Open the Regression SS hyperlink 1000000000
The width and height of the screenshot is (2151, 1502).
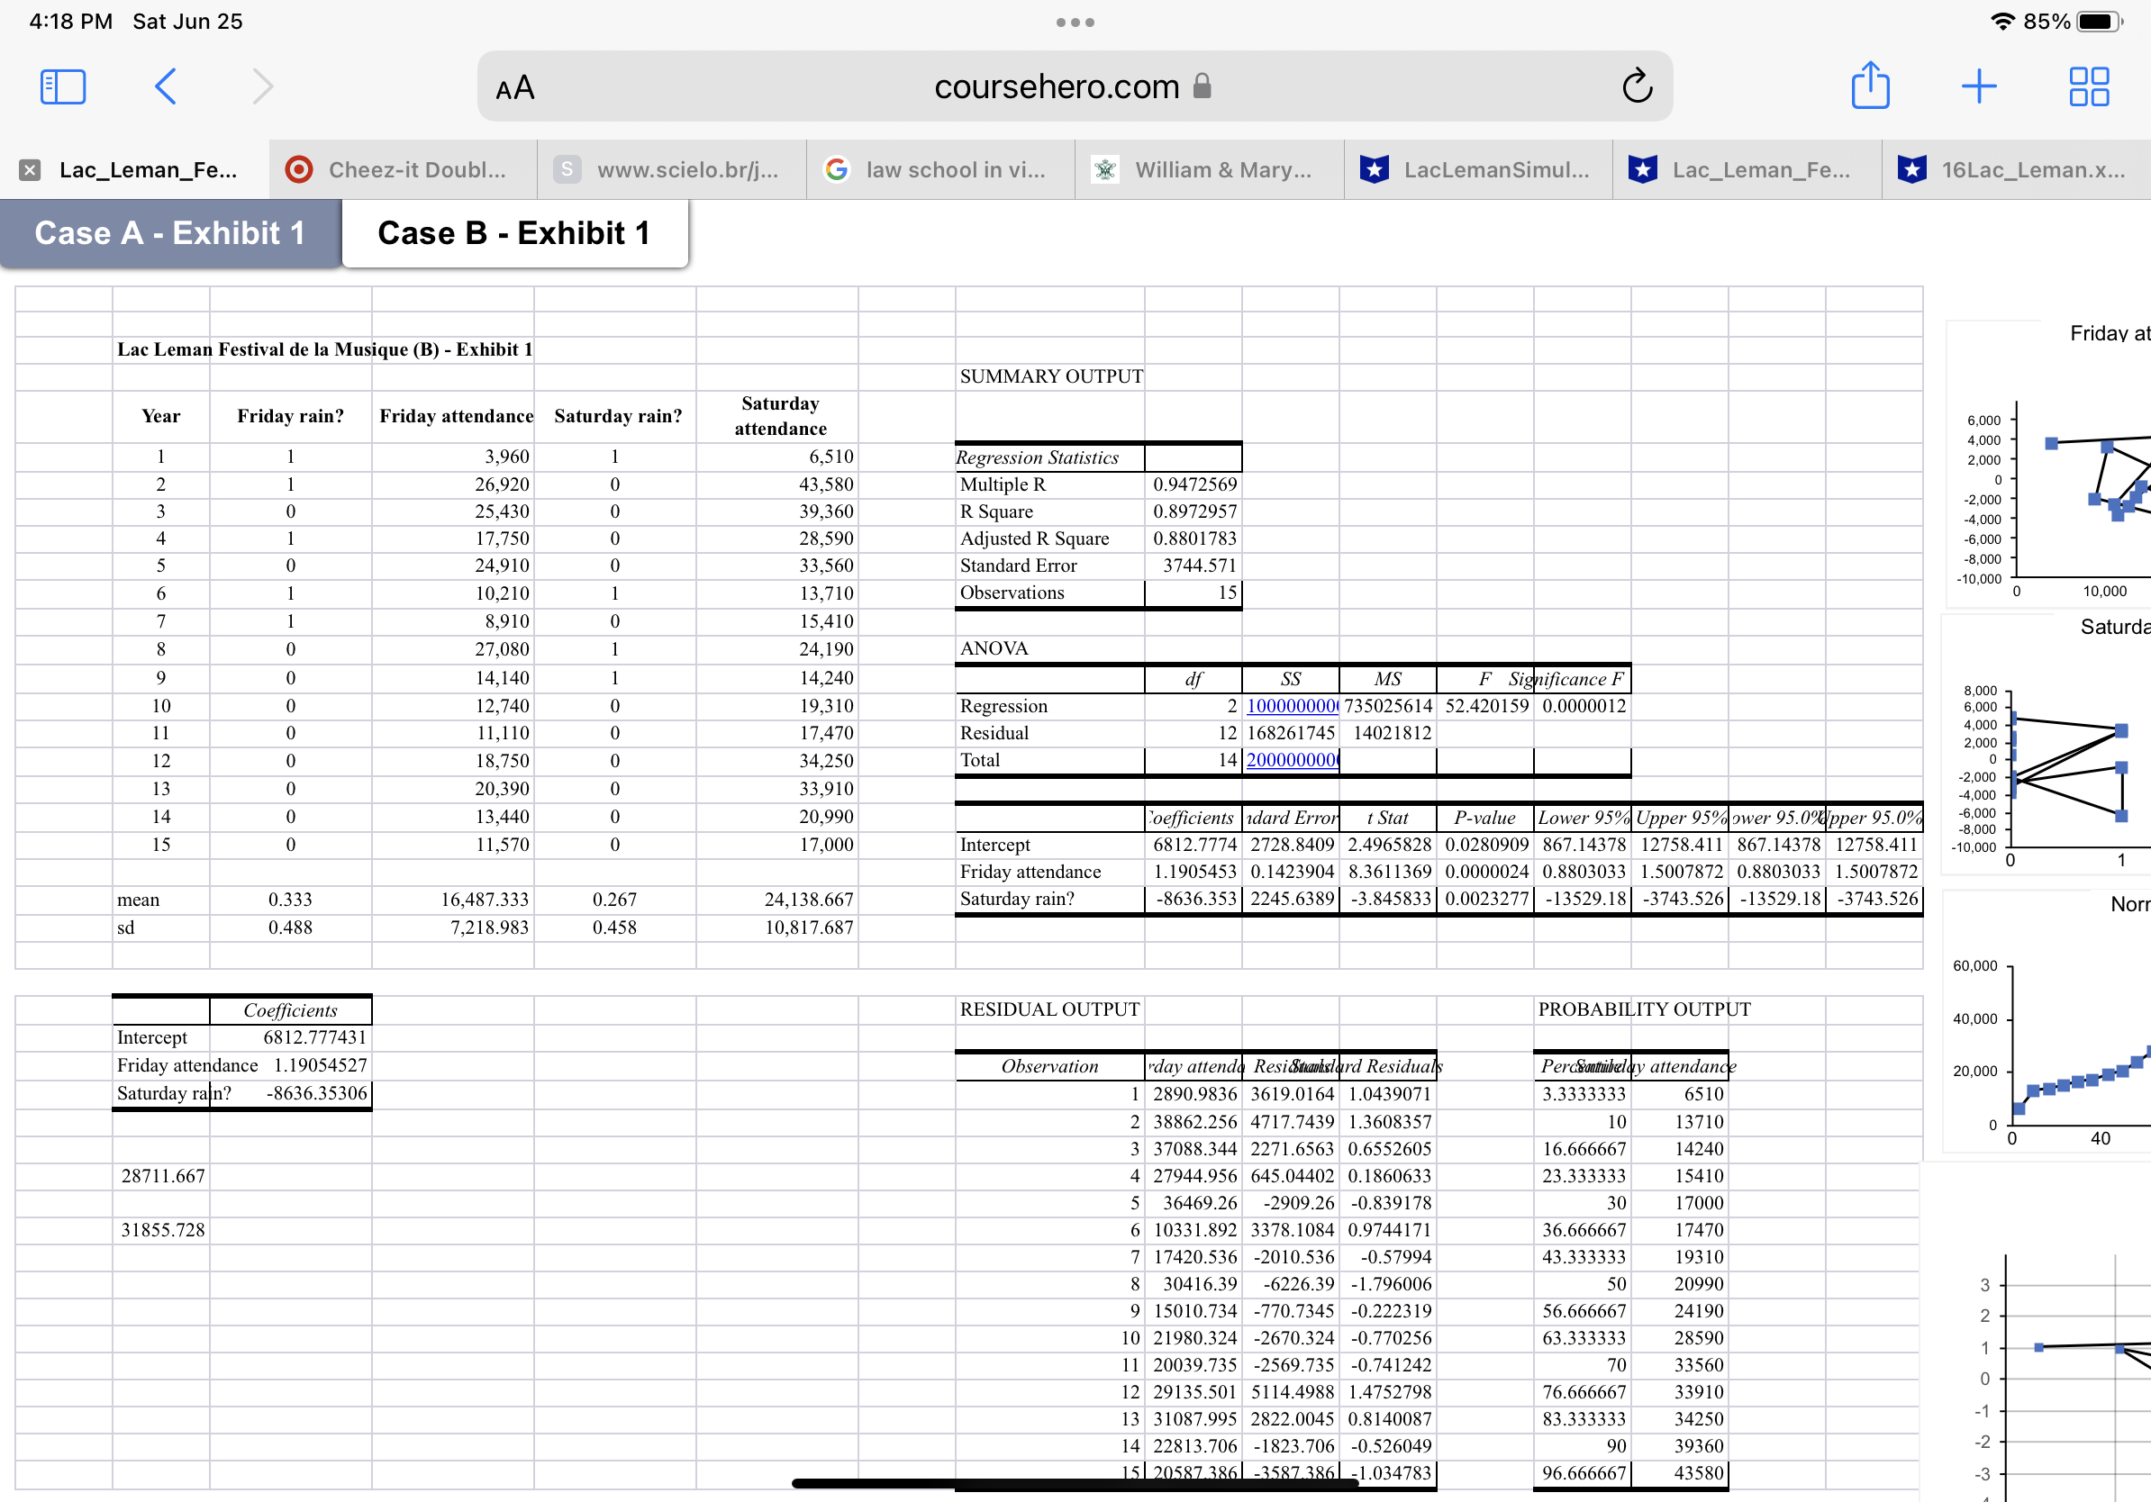click(x=1291, y=706)
